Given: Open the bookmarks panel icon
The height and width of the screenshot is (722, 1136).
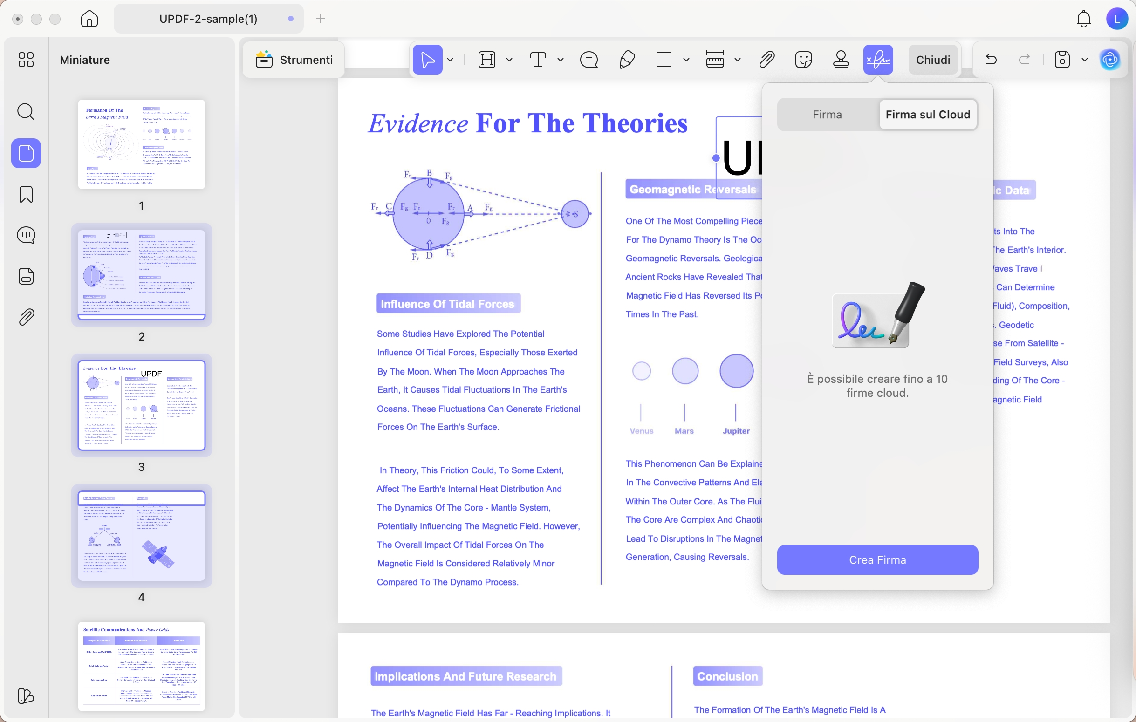Looking at the screenshot, I should coord(26,194).
